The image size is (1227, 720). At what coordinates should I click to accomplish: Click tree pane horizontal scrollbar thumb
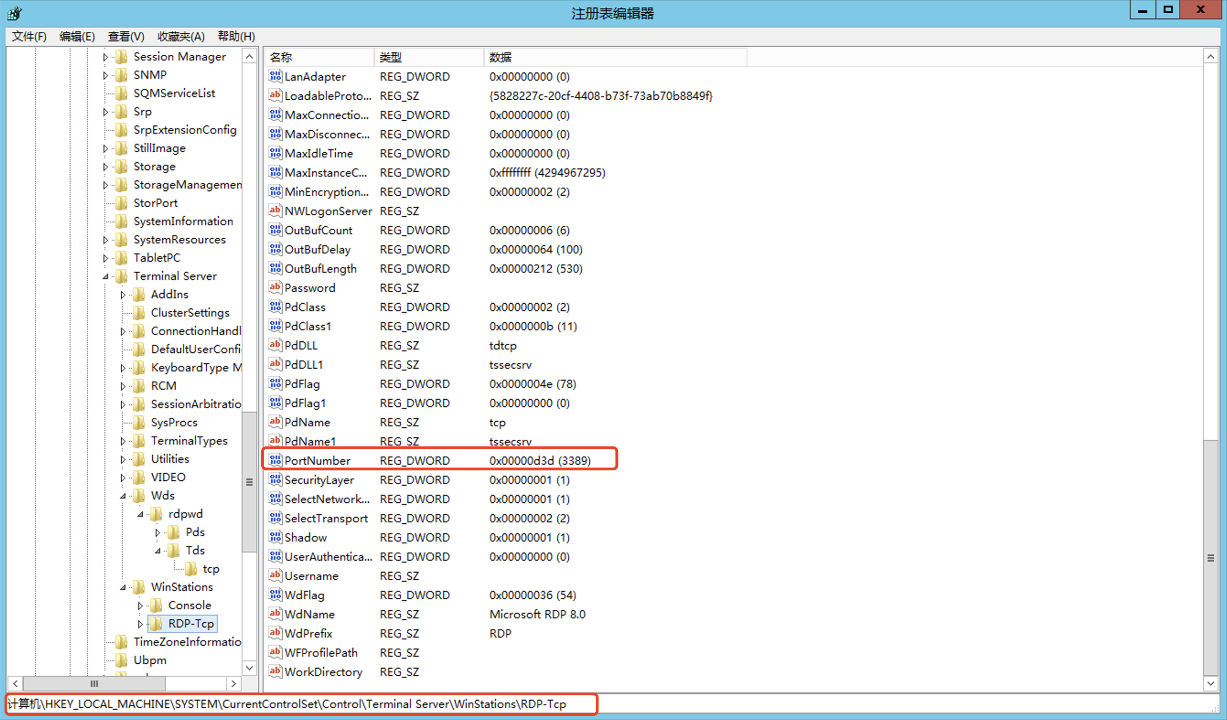point(94,683)
